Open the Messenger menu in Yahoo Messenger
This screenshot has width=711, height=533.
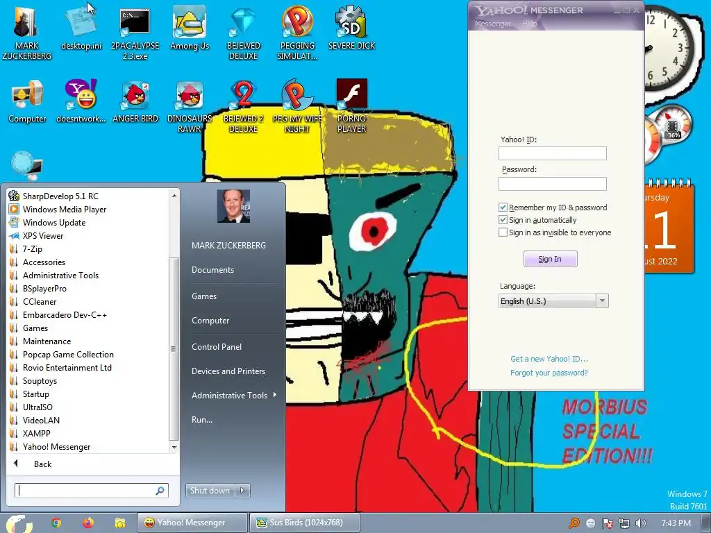(493, 24)
